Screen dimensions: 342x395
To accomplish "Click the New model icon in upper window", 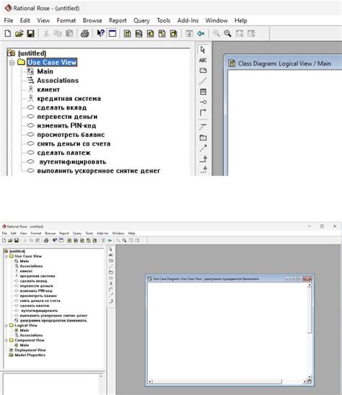I will 8,33.
